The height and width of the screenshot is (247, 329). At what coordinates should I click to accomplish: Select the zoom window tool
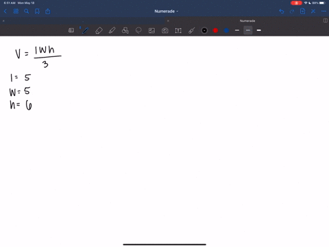[x=71, y=30]
